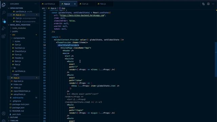Open CartItem.js file
Screen dimensions: 217x122
point(20,48)
